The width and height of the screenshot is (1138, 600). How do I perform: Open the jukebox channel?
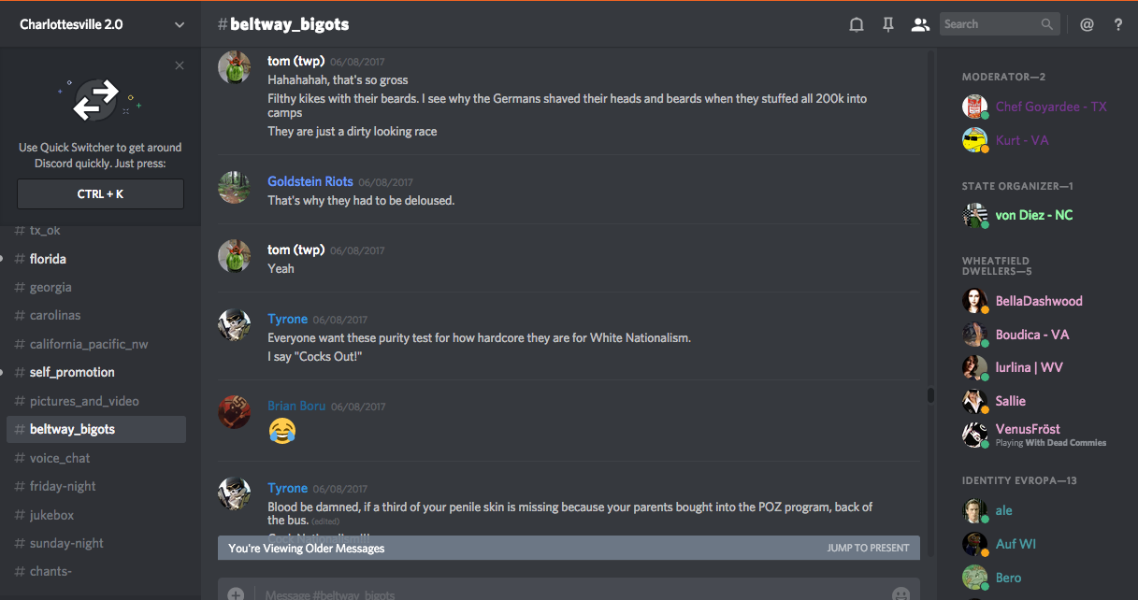tap(51, 515)
